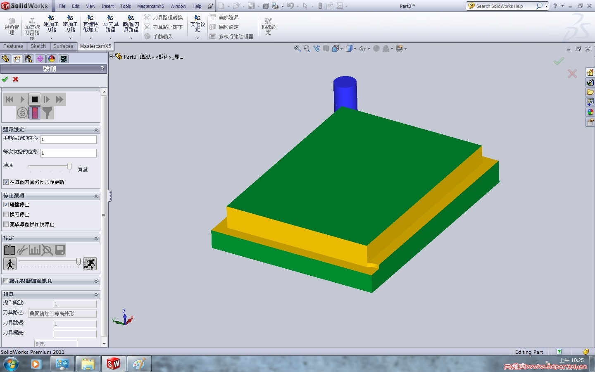This screenshot has height=372, width=595.
Task: Click the 刀具路徑轉換 toolpath transform icon
Action: 147,17
